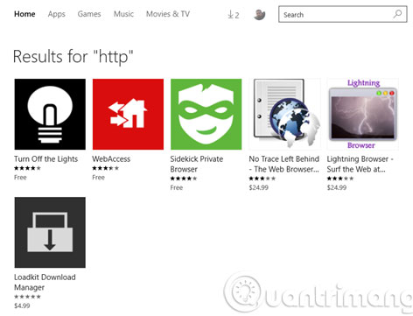Open the red WebAccess app tile
Viewport: 413px width, 316px height.
pyautogui.click(x=128, y=114)
